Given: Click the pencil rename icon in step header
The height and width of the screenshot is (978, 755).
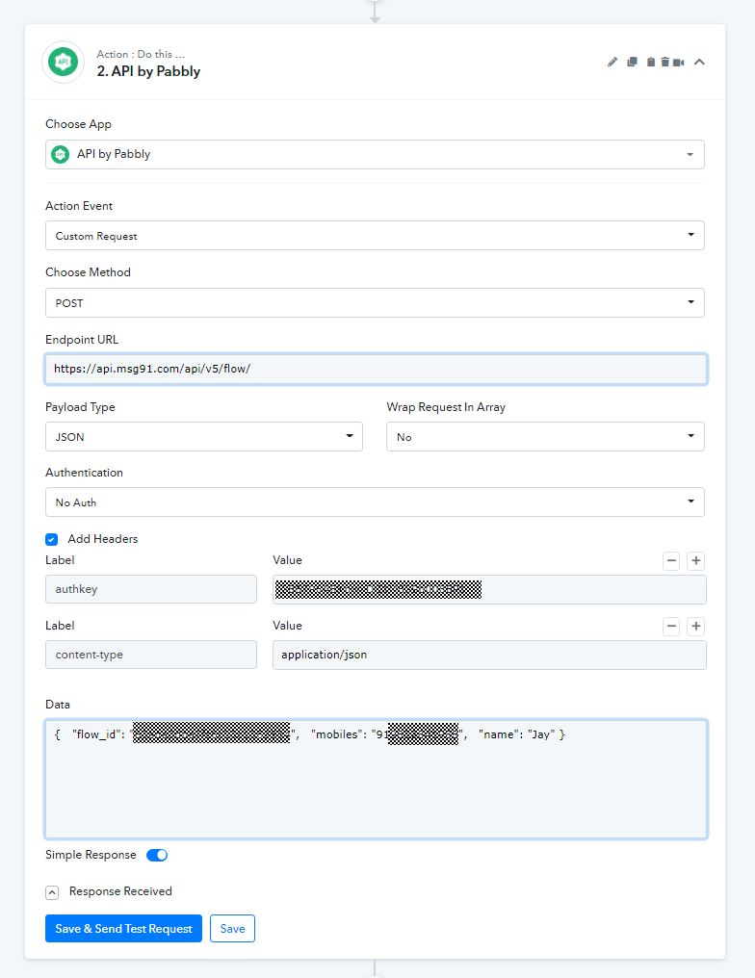Looking at the screenshot, I should click(x=612, y=62).
